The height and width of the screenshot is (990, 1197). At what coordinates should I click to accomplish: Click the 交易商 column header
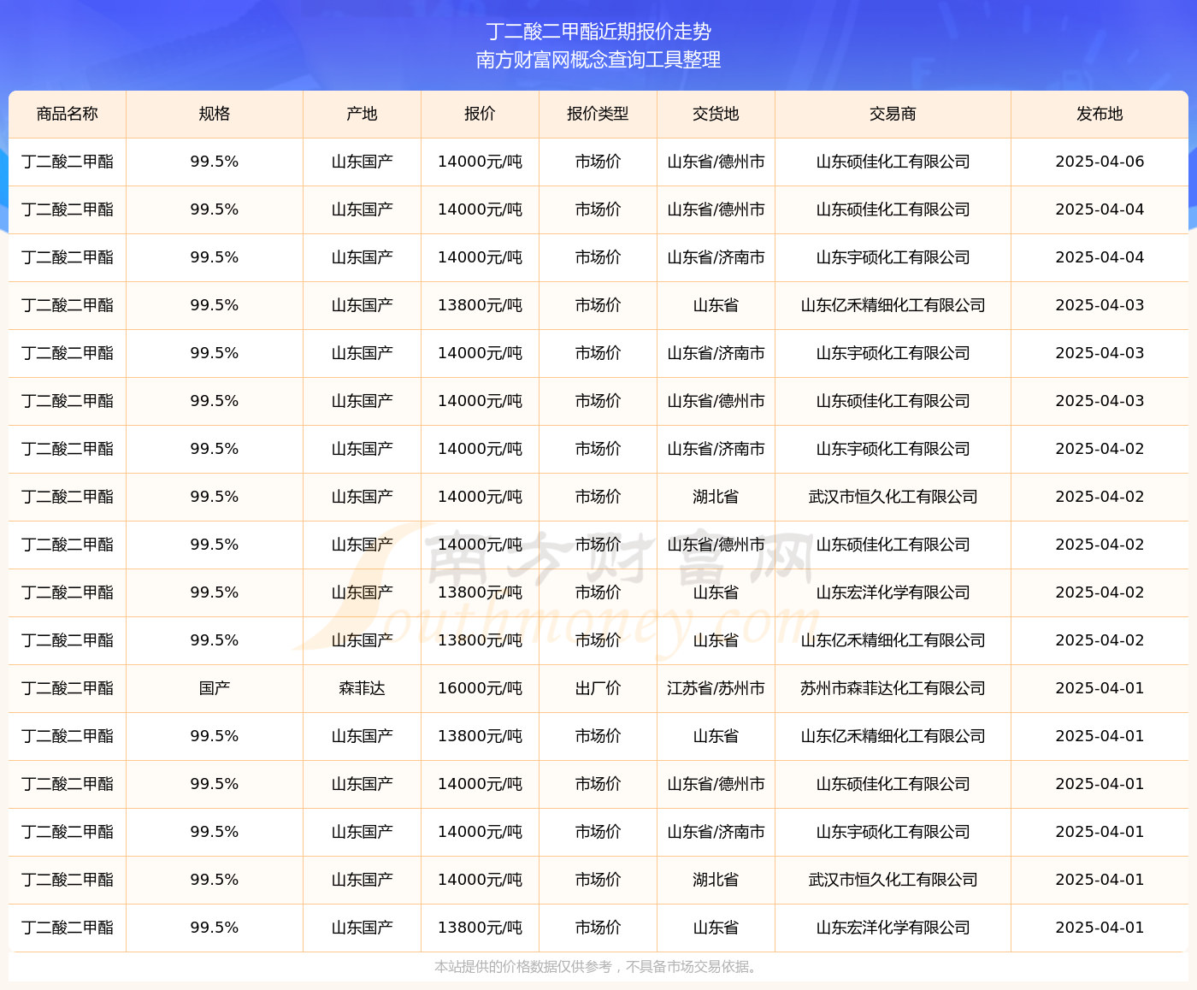coord(893,114)
